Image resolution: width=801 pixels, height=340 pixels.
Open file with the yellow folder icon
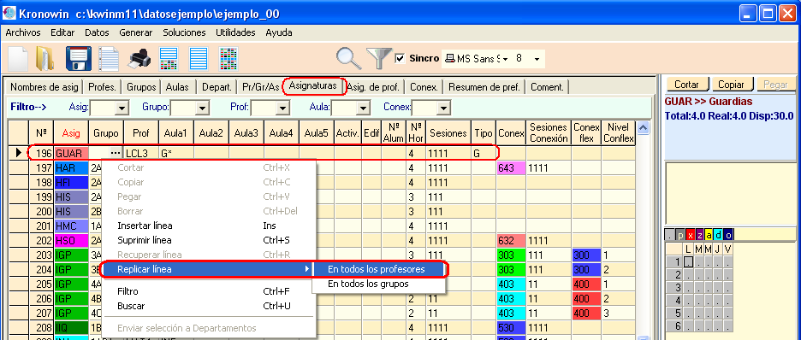(45, 59)
